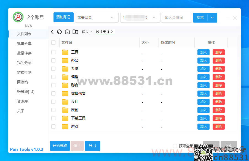Screen dimensions: 249x161
Task: Click the 导出 button
Action: (x=92, y=146)
